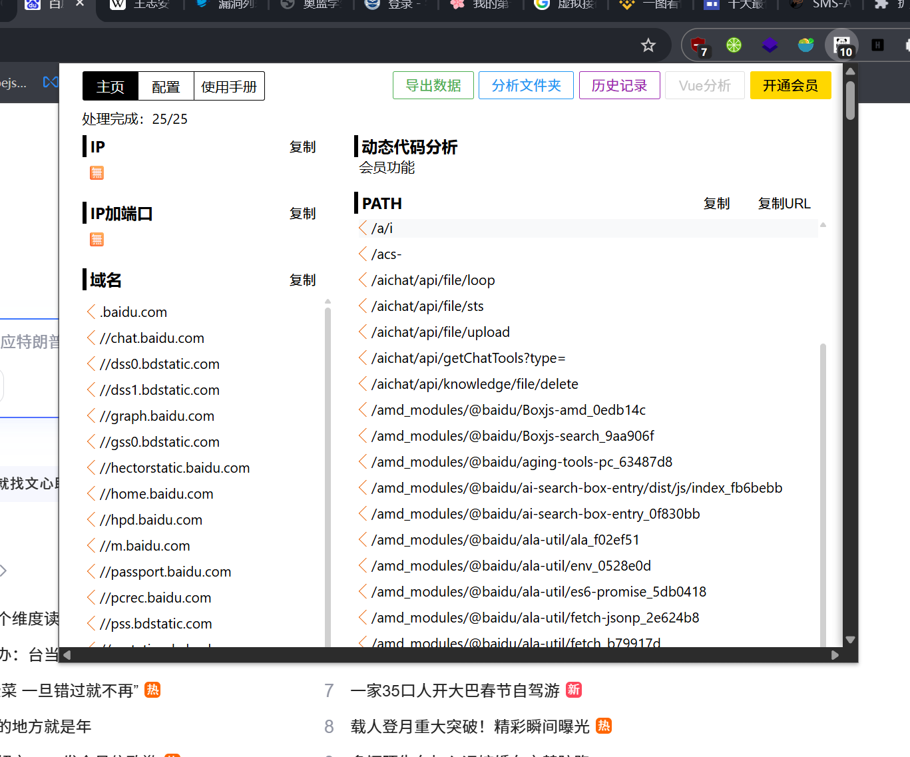Click the popup horizontal scrollbar right arrow
The height and width of the screenshot is (757, 910).
coord(835,655)
